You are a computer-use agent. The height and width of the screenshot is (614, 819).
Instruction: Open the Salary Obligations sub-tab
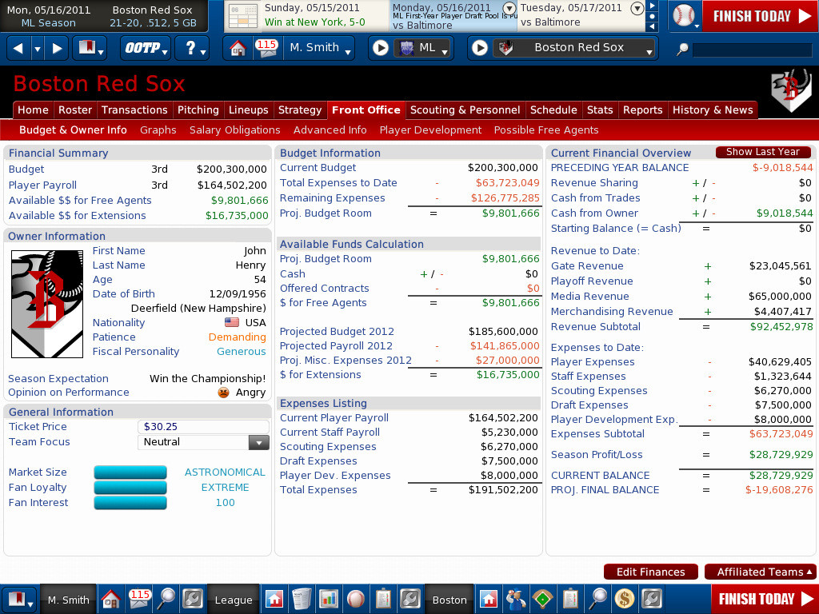click(234, 130)
